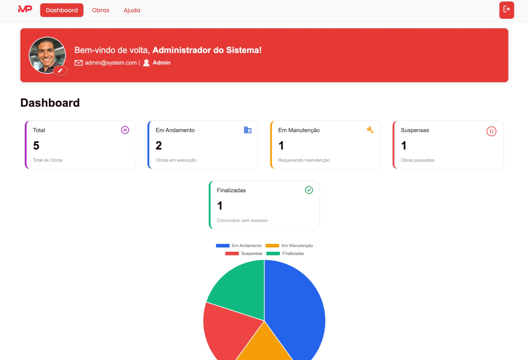Image resolution: width=528 pixels, height=360 pixels.
Task: Click the green checkmark Finalizadas icon
Action: [309, 190]
